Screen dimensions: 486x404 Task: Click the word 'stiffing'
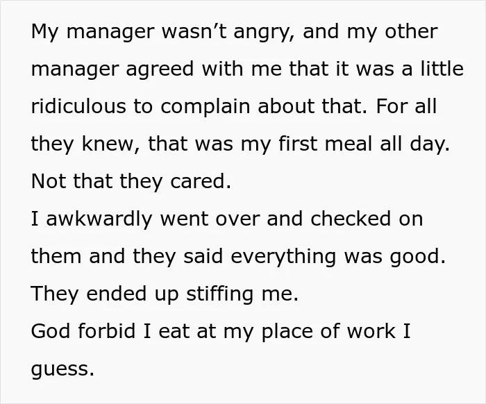click(220, 294)
